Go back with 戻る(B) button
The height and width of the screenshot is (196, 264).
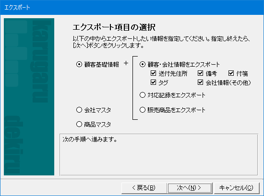click(144, 188)
